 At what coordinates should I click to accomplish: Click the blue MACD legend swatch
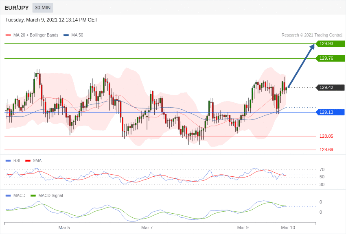[8, 195]
